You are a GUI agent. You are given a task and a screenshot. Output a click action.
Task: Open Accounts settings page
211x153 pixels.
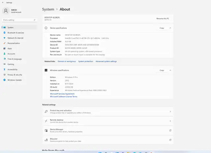click(19, 54)
